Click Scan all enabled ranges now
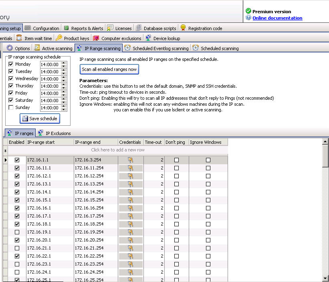Viewport: 329px width, 282px height. 109,69
